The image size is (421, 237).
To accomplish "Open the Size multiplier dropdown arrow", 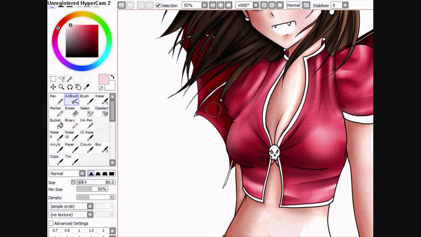I will (x=73, y=182).
